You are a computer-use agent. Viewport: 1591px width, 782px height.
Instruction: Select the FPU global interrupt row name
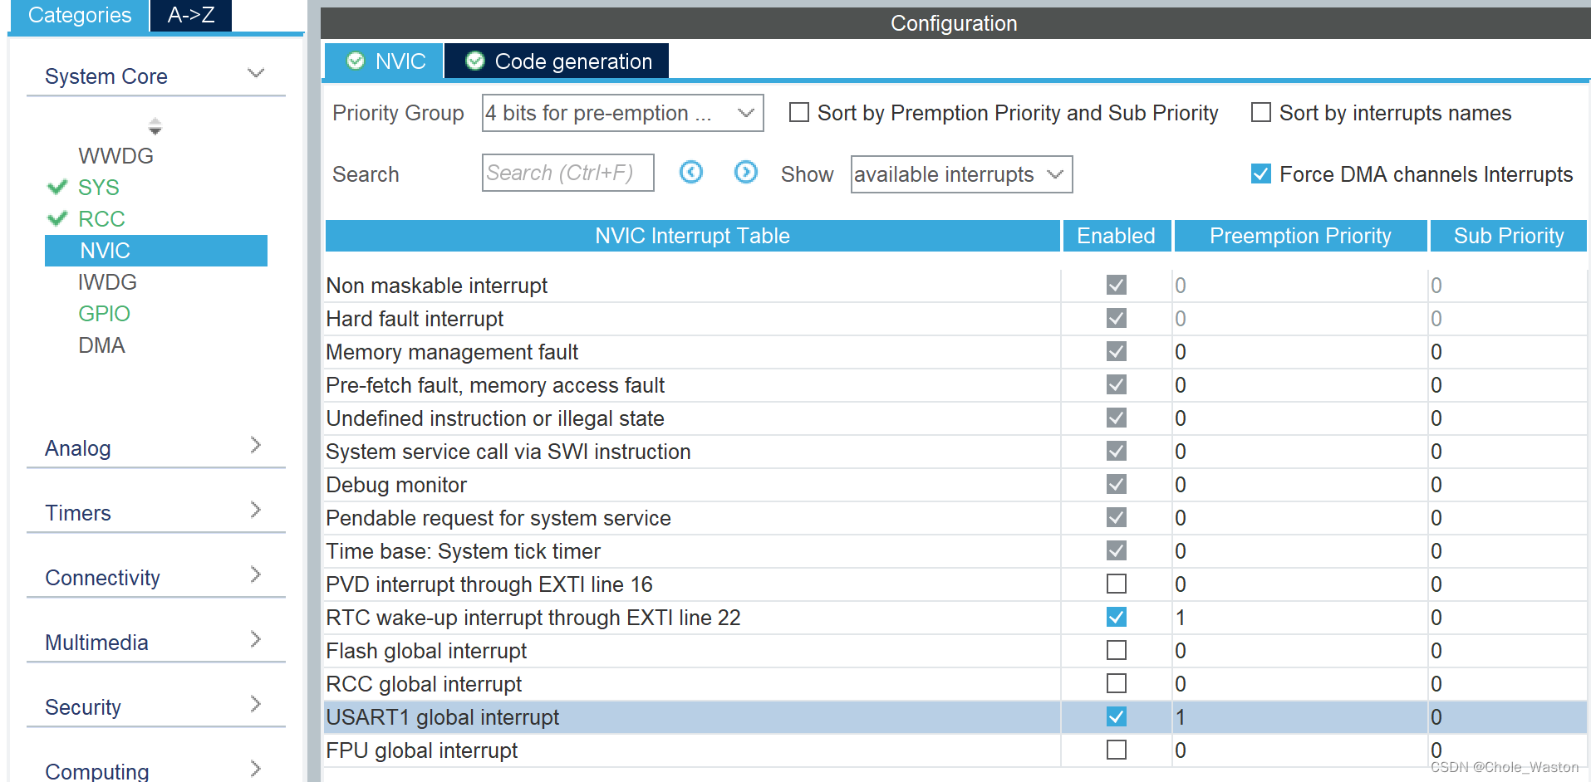pyautogui.click(x=422, y=750)
